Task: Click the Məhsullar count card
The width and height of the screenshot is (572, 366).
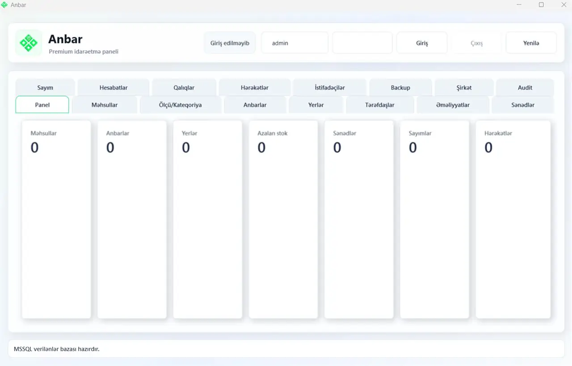Action: (x=56, y=219)
